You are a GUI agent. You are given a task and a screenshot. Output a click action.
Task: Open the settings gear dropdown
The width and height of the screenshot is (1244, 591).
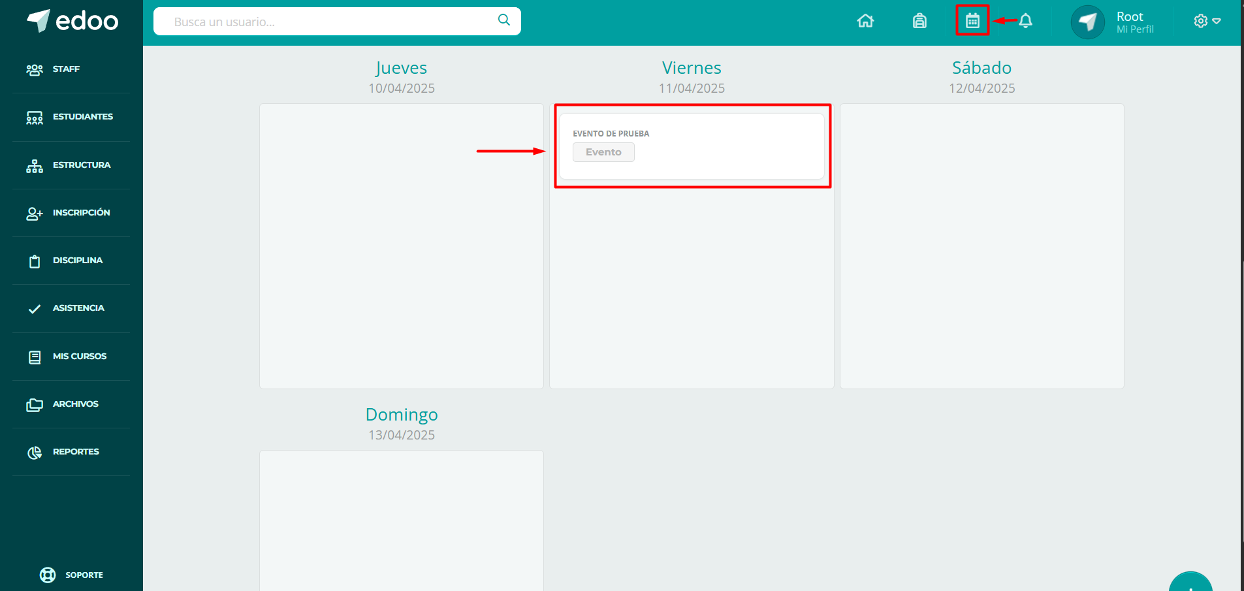coord(1207,21)
